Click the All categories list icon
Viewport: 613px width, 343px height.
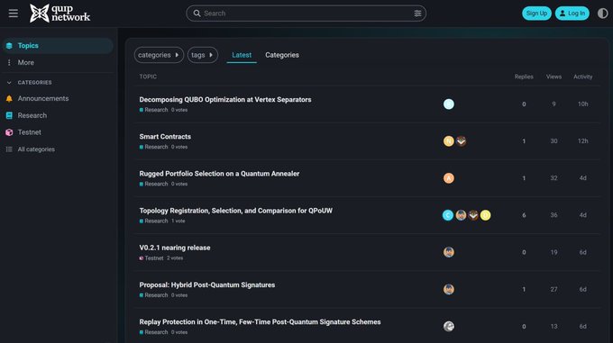click(x=9, y=149)
